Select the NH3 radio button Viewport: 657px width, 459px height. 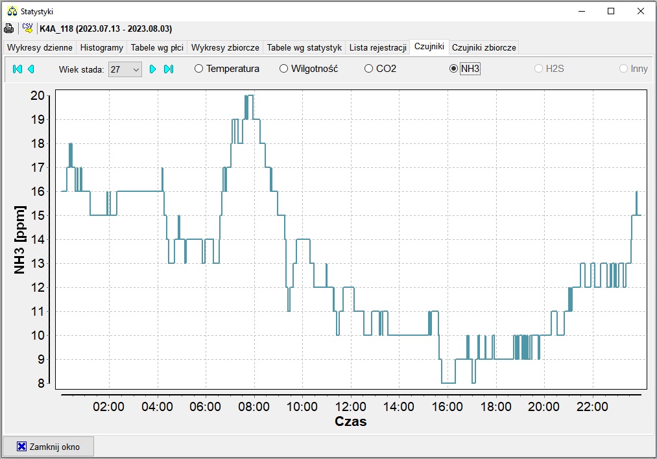(x=454, y=69)
